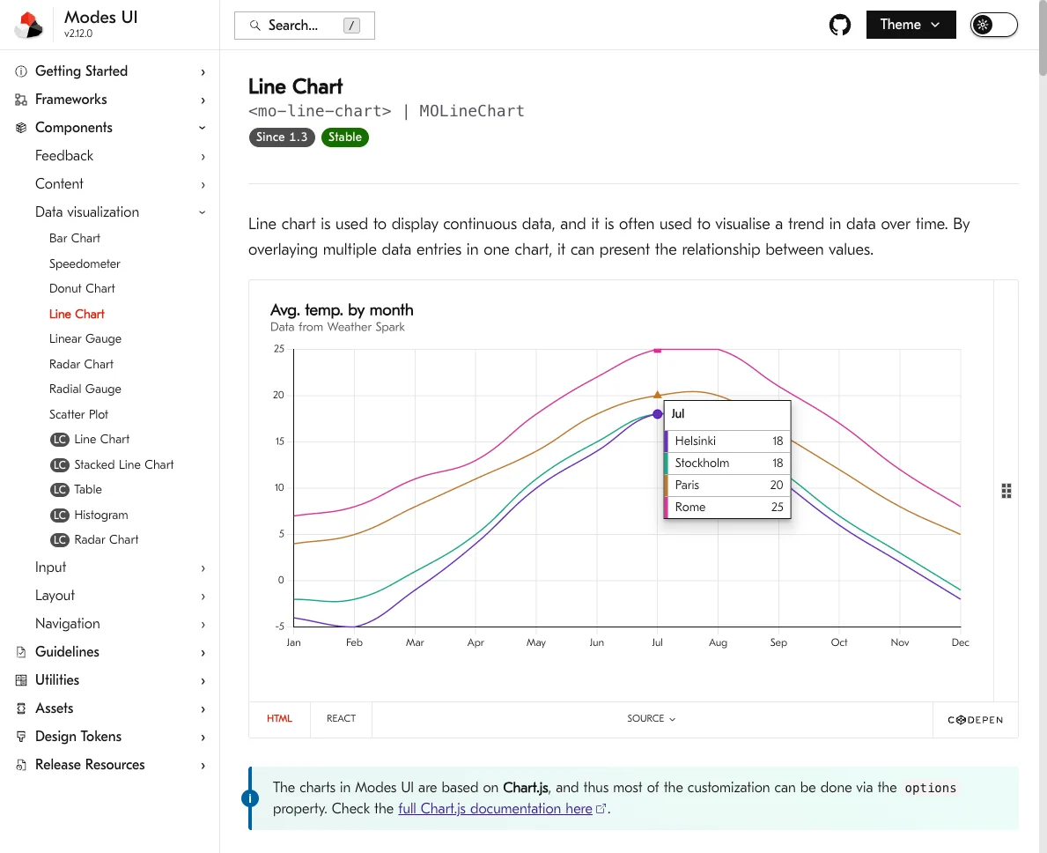Viewport: 1047px width, 853px height.
Task: Click the info icon in callout
Action: point(250,798)
